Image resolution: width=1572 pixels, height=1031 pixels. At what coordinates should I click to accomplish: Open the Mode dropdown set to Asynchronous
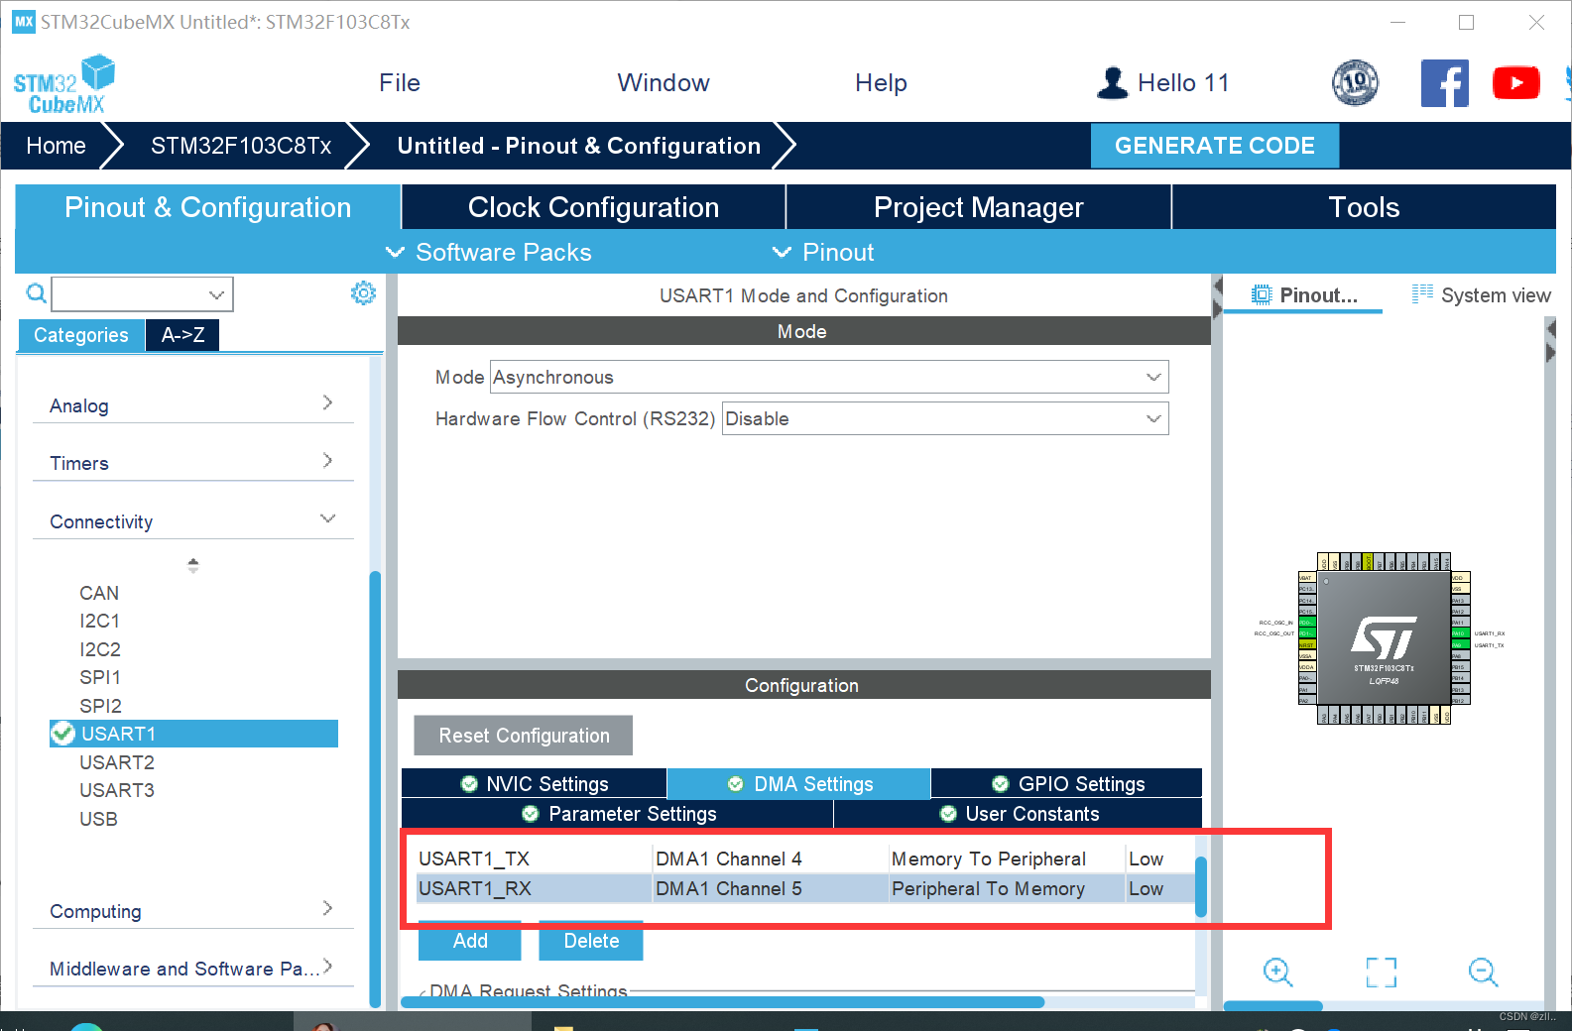pos(829,377)
